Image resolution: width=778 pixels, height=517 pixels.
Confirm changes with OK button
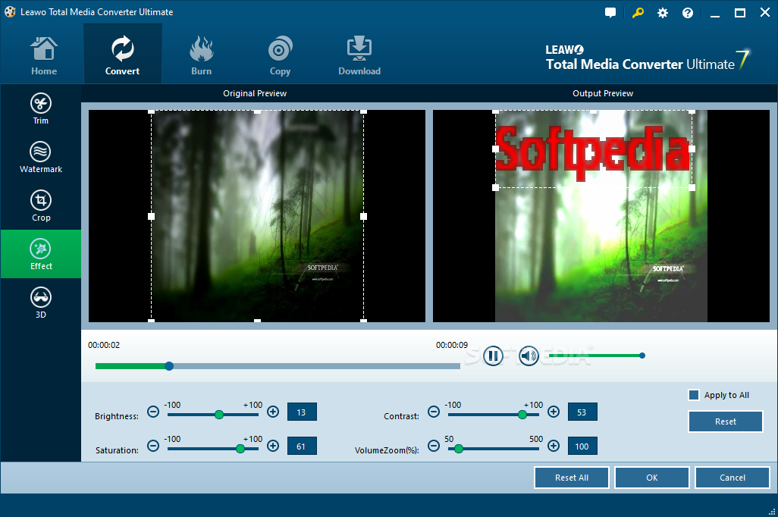coord(652,478)
